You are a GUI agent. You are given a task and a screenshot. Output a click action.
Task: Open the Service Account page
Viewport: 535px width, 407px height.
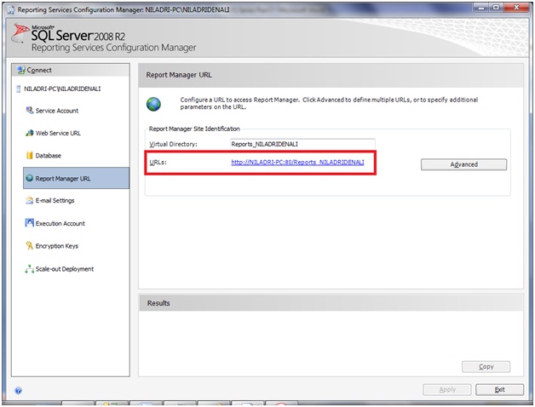point(56,111)
